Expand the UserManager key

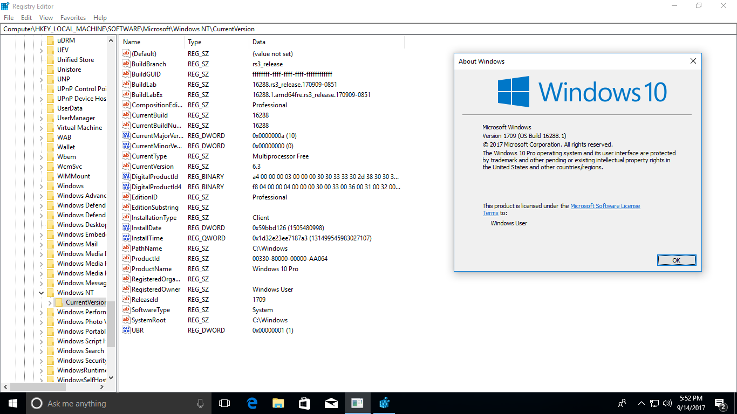(42, 118)
